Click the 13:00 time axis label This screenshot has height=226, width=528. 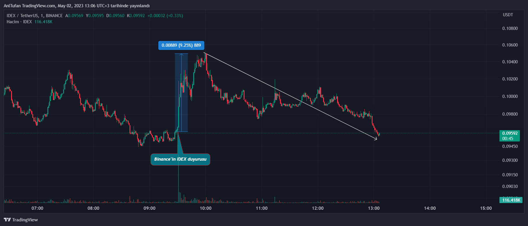(374, 208)
